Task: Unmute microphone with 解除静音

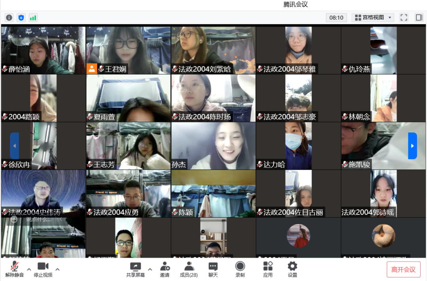Action: [x=15, y=269]
